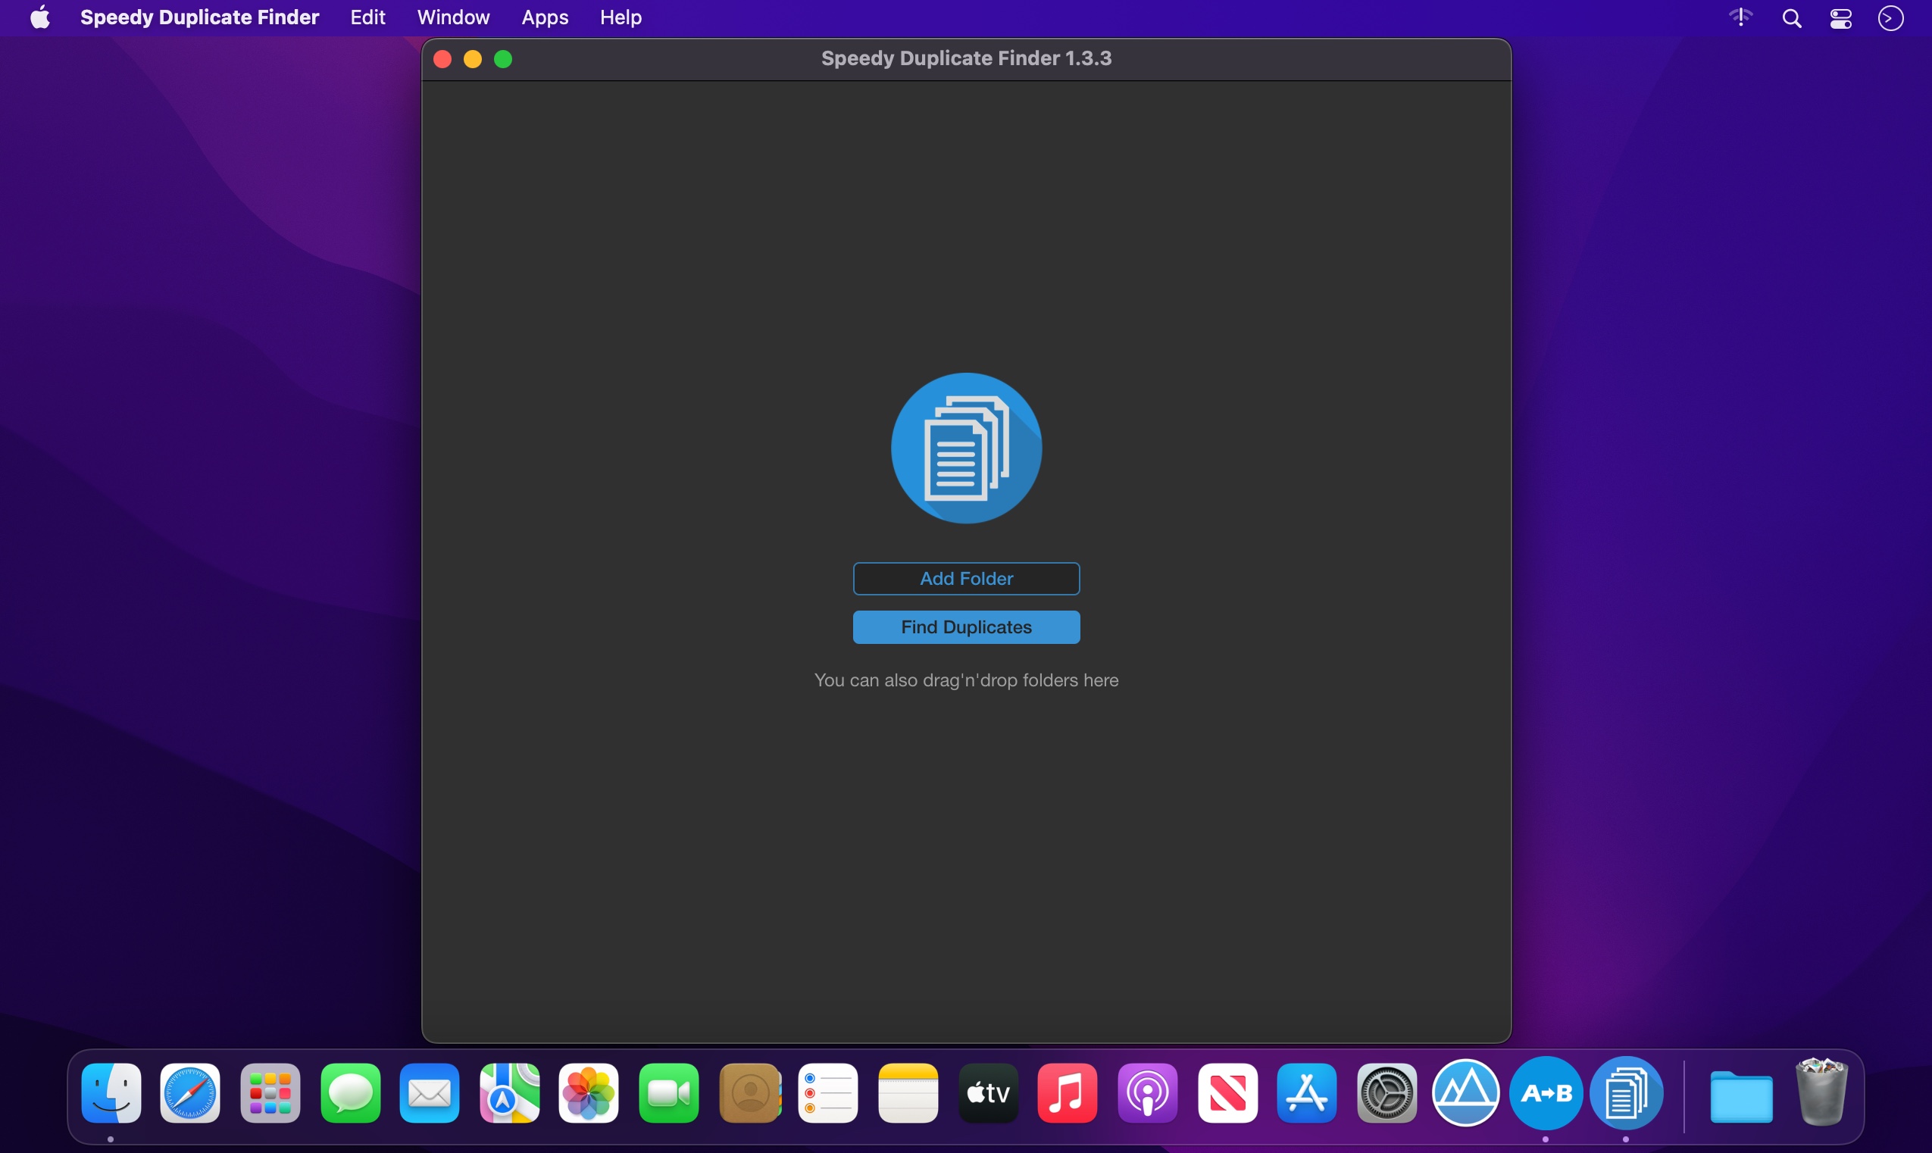Image resolution: width=1932 pixels, height=1153 pixels.
Task: Open News from the Dock
Action: pyautogui.click(x=1227, y=1093)
